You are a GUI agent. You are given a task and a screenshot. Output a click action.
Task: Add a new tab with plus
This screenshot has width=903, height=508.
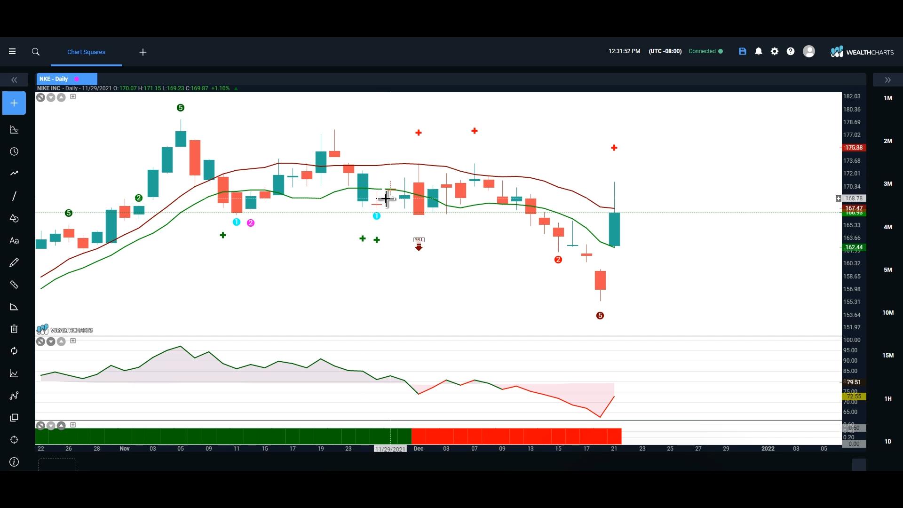[143, 52]
